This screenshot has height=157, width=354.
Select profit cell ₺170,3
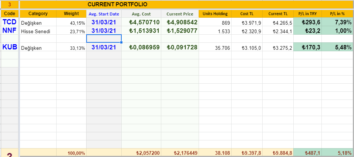[307, 47]
